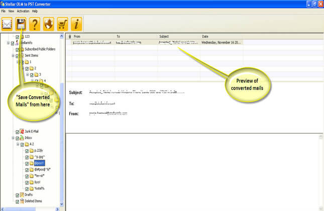Toggle the %stel% folder checkbox
The height and width of the screenshot is (211, 324).
[27, 189]
